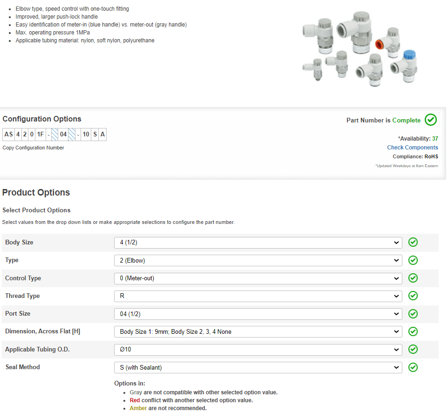Viewport: 448px width, 412px height.
Task: Change the Port Size 04 (1/2) selection
Action: coord(258,314)
